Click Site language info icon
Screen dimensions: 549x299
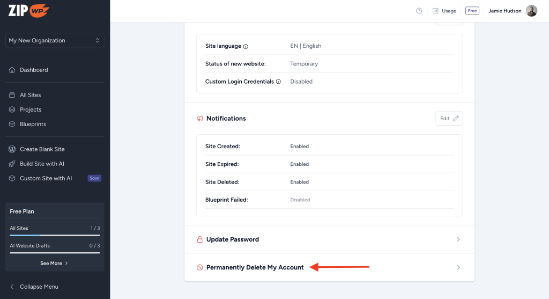(x=246, y=46)
